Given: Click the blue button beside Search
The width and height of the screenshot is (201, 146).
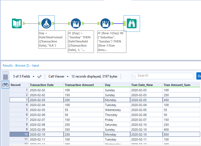Looking at the screenshot, I should (x=199, y=76).
